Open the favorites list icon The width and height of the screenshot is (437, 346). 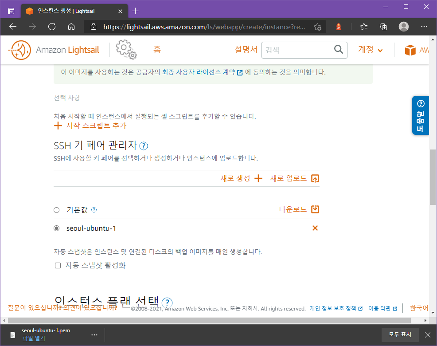click(x=364, y=27)
